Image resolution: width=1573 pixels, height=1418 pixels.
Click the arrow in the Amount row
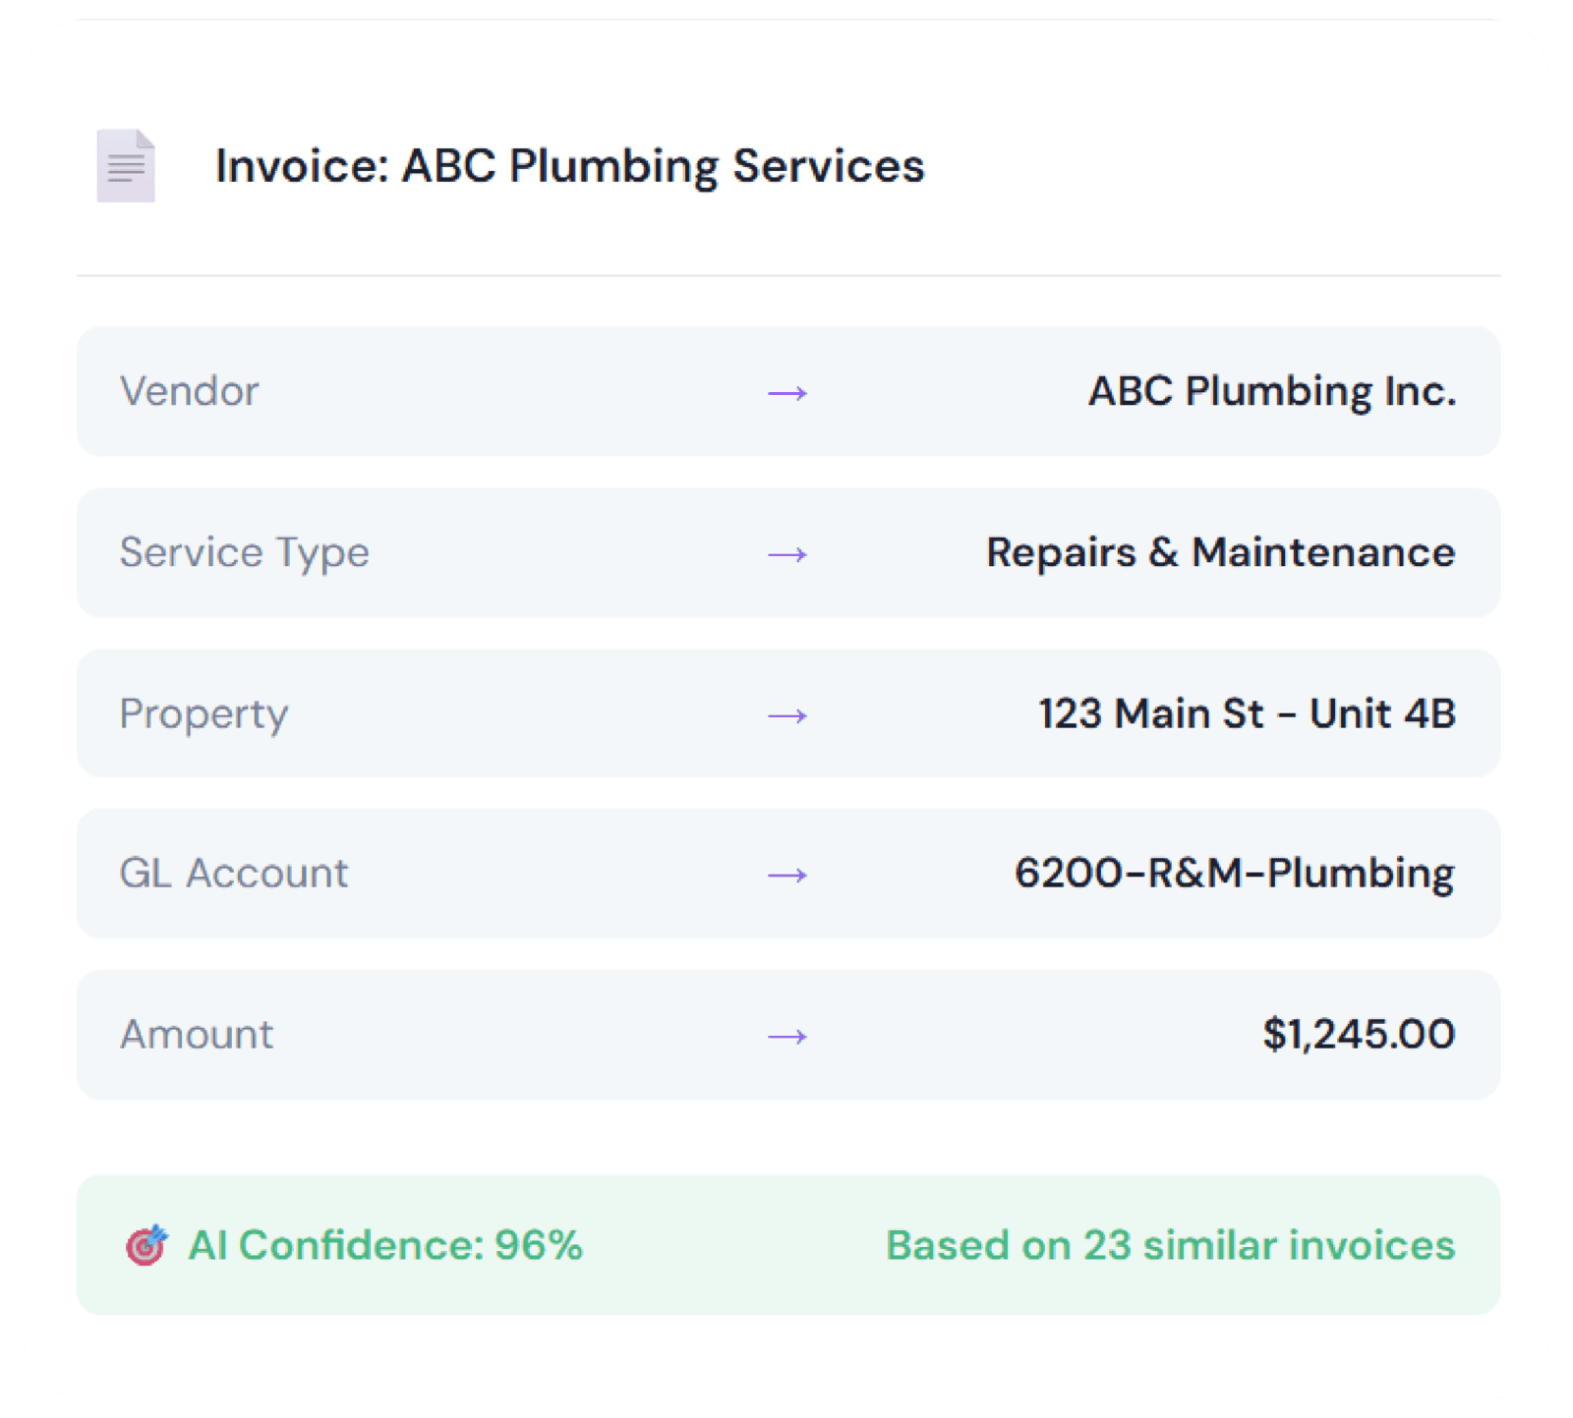click(787, 1036)
